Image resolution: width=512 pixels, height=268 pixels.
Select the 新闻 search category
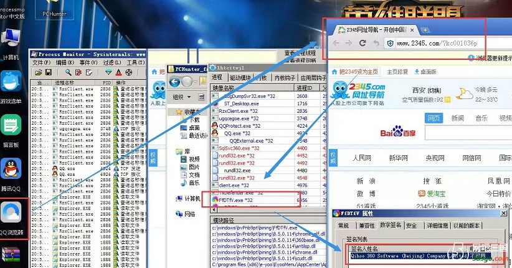pos(457,118)
